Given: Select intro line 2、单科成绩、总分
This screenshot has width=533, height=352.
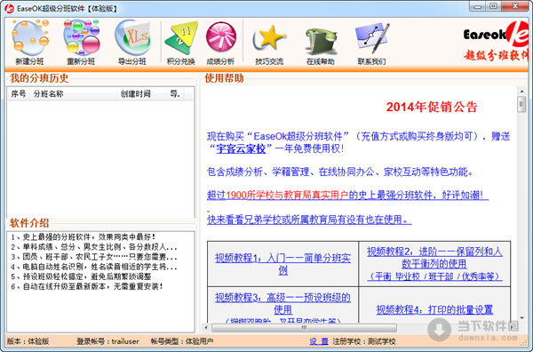Looking at the screenshot, I should pyautogui.click(x=94, y=247).
